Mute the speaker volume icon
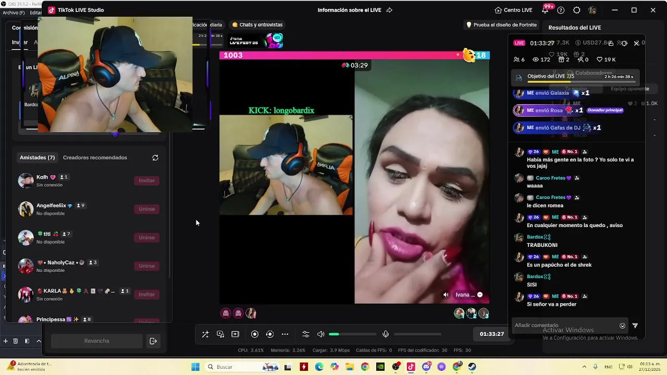This screenshot has height=375, width=667. (x=321, y=334)
